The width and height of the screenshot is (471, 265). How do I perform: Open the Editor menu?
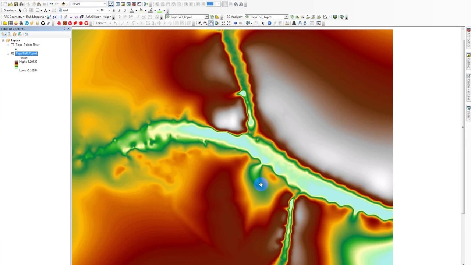coord(100,23)
